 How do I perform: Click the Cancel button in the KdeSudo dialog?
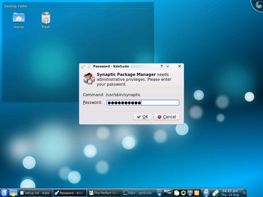coord(167,117)
